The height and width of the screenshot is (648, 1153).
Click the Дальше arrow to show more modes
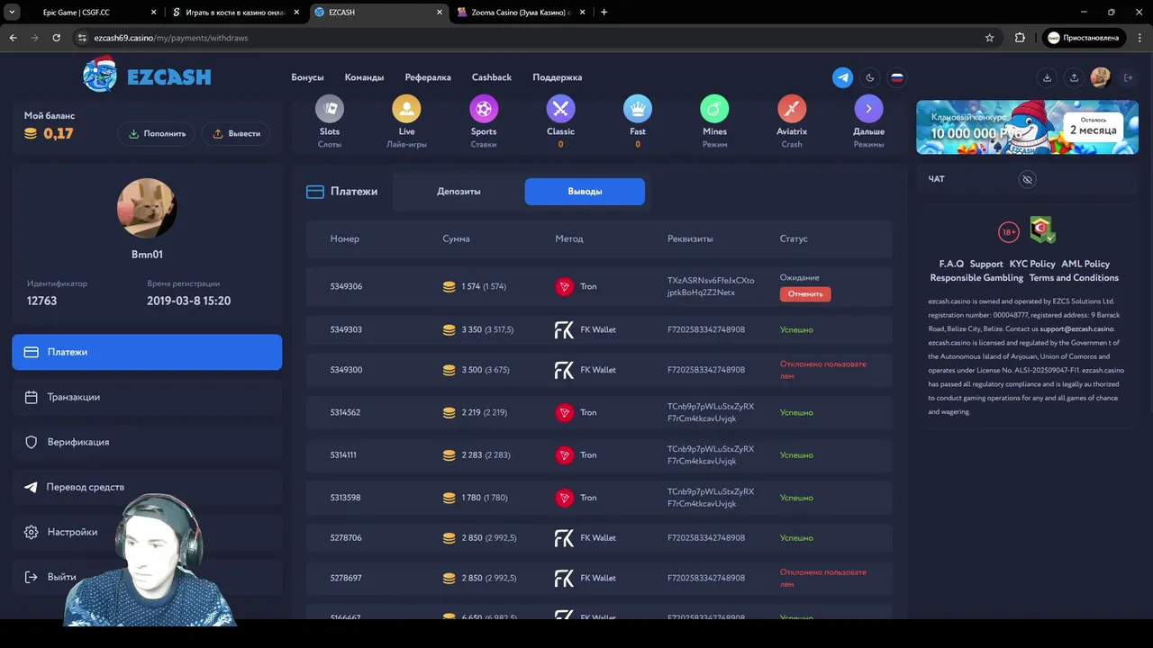click(x=868, y=109)
